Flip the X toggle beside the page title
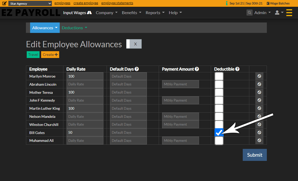The width and height of the screenshot is (298, 181). pyautogui.click(x=134, y=44)
